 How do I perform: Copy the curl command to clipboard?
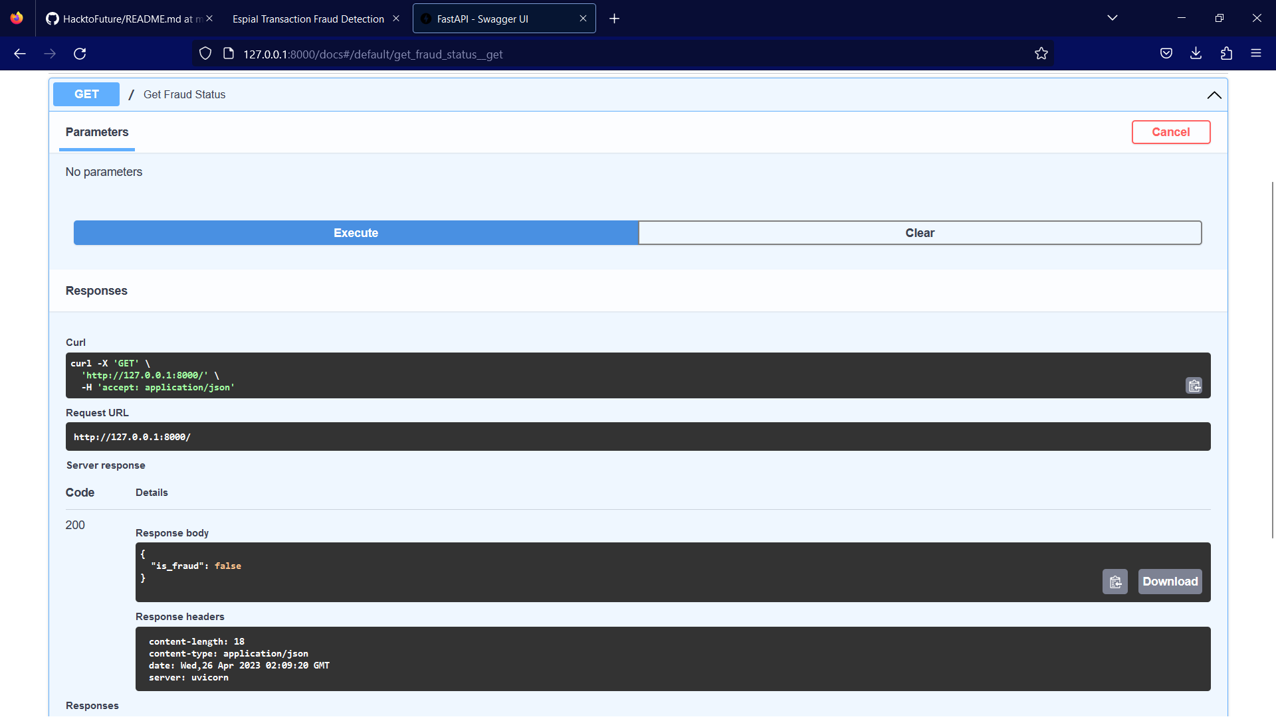(x=1194, y=385)
